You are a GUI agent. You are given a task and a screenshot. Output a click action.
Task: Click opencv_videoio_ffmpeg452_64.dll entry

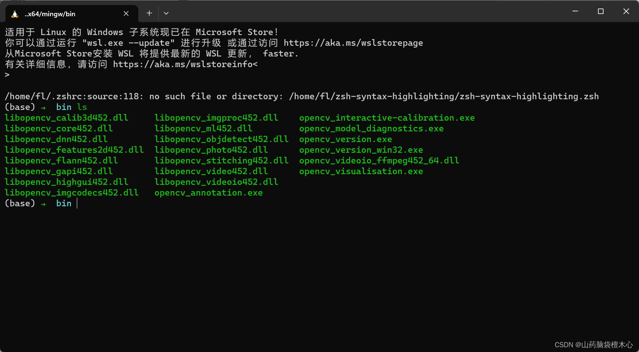tap(379, 161)
